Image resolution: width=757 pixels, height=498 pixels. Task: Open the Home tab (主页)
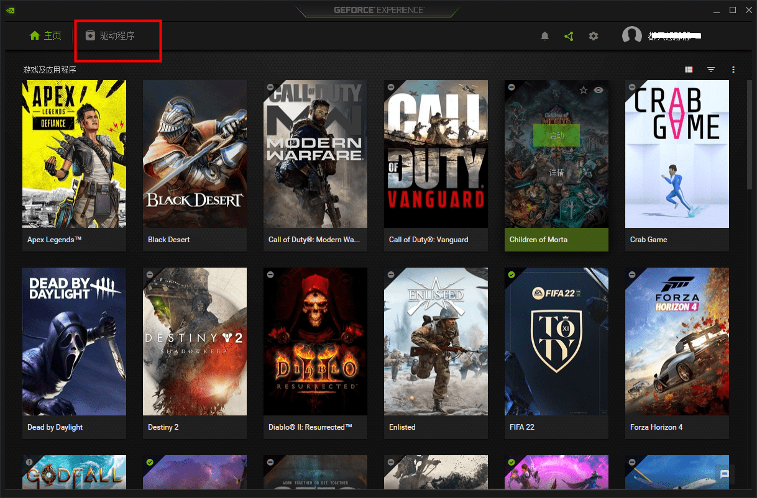click(x=45, y=36)
